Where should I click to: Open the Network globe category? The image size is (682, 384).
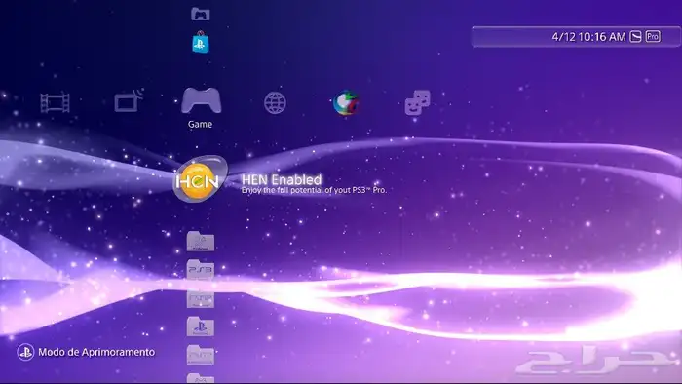(x=275, y=103)
